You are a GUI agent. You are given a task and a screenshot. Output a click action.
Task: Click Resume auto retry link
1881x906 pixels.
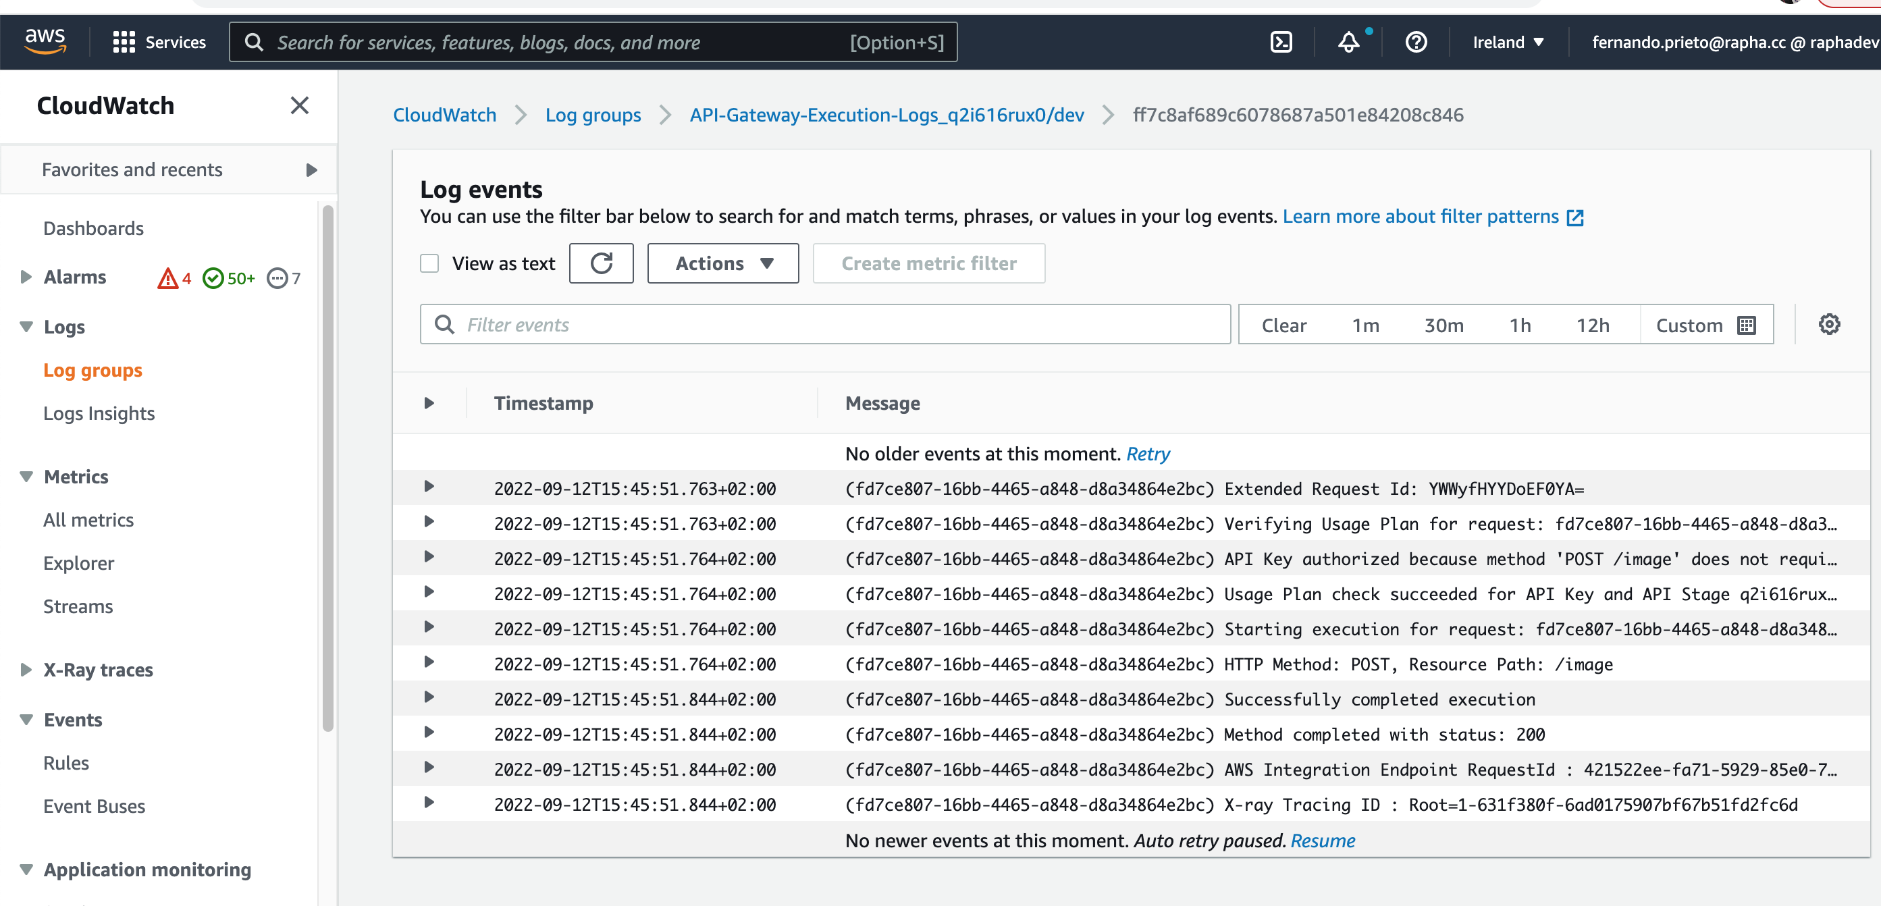point(1323,841)
